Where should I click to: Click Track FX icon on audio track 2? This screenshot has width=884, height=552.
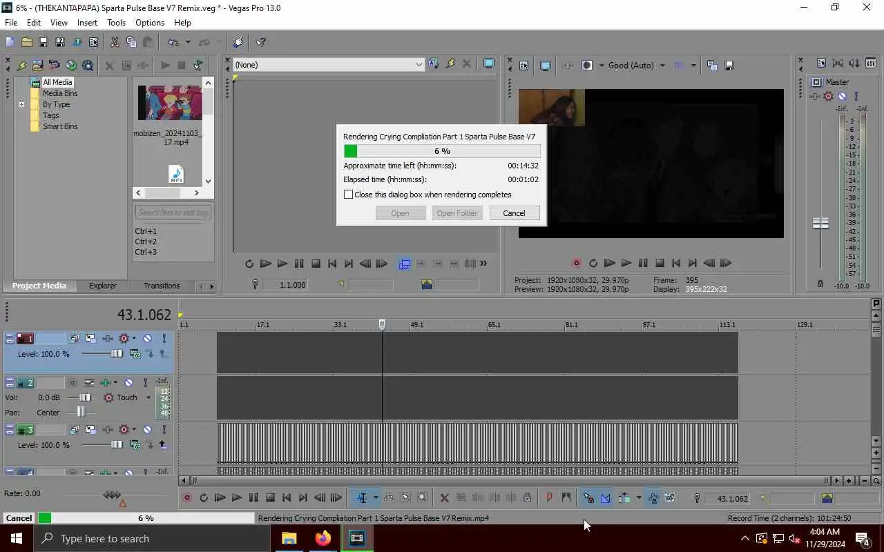coord(106,382)
